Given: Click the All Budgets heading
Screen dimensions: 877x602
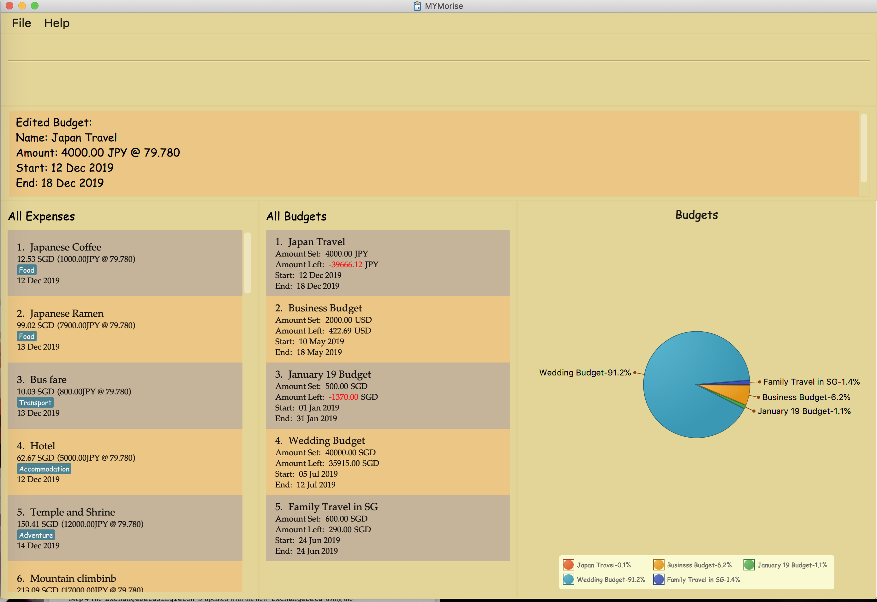Looking at the screenshot, I should [x=296, y=216].
